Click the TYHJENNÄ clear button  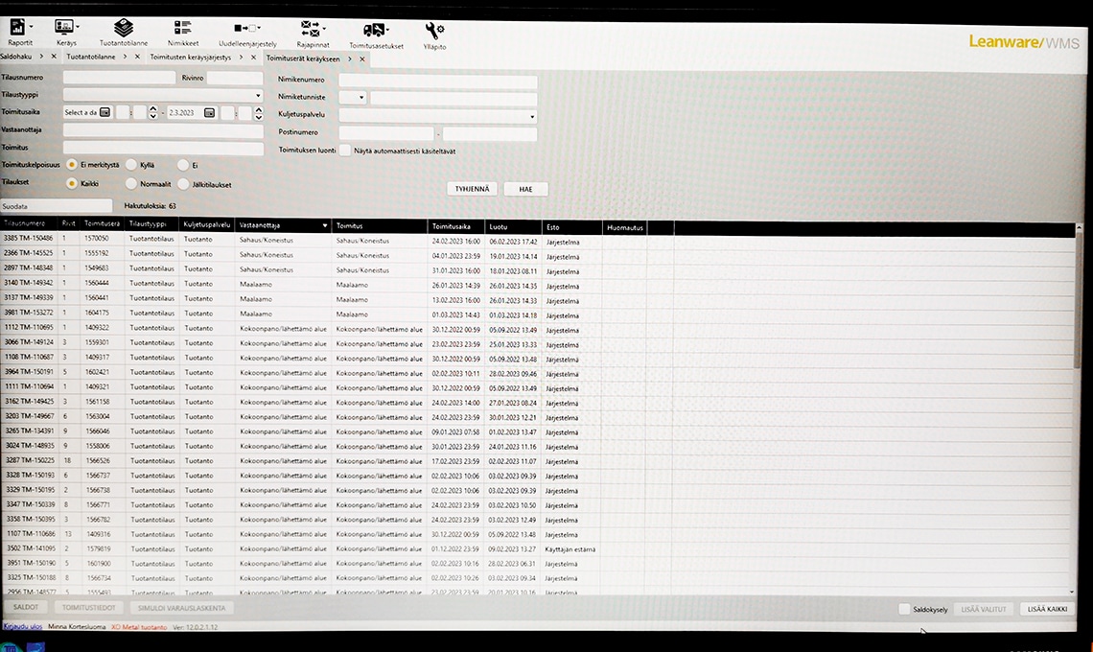click(472, 189)
